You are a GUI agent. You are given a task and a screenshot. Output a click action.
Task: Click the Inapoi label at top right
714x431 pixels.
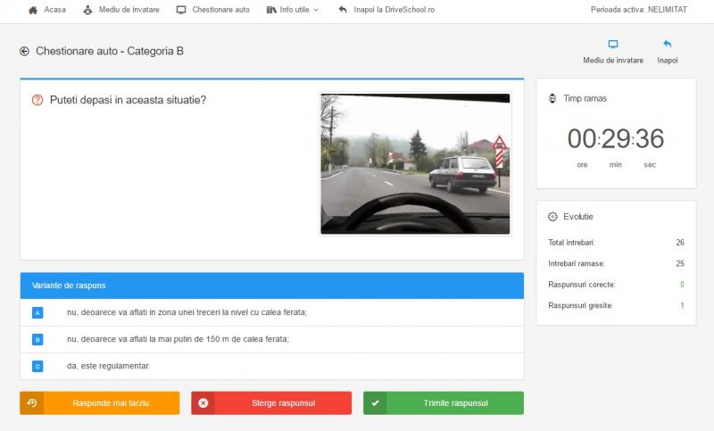[667, 61]
